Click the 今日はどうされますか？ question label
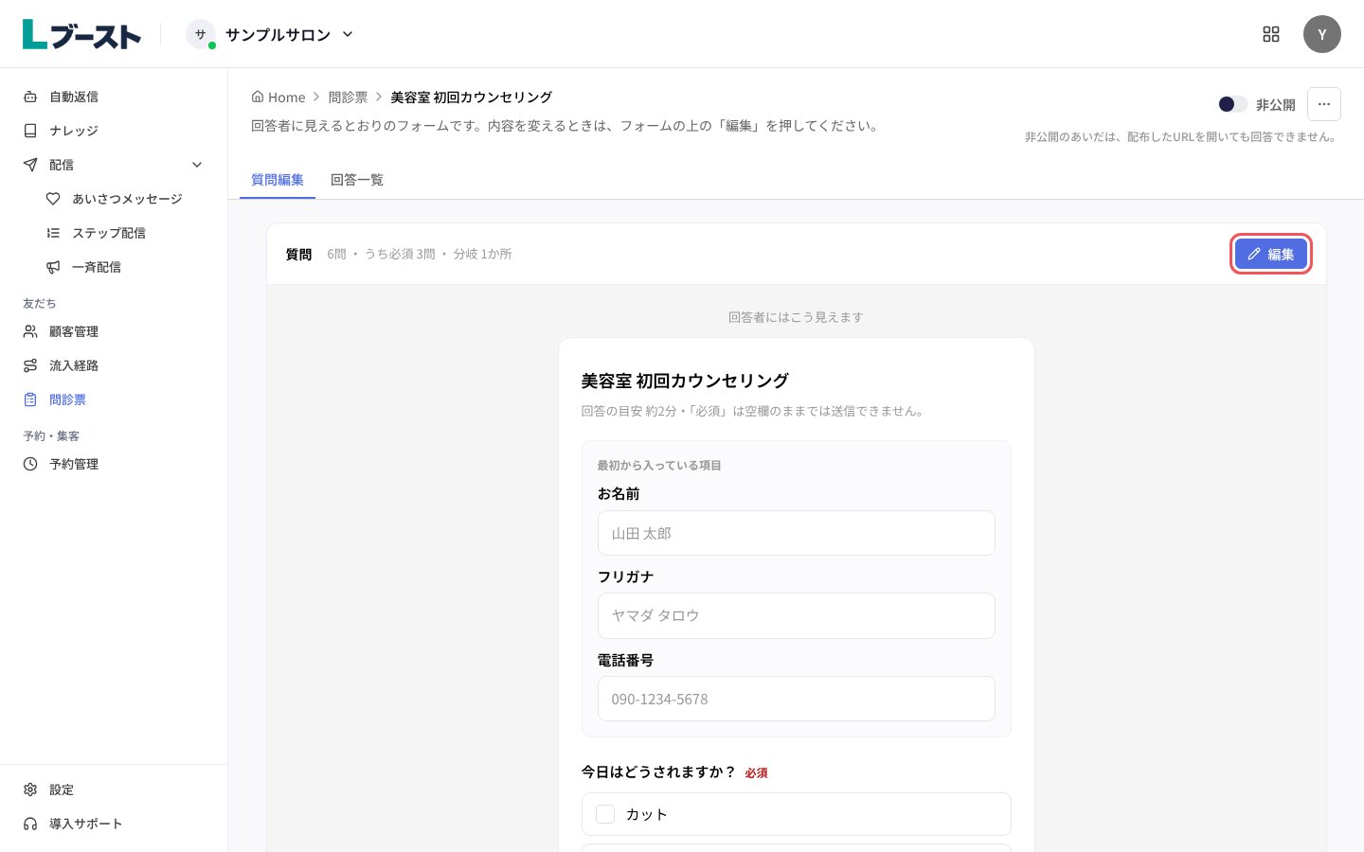 tap(659, 772)
